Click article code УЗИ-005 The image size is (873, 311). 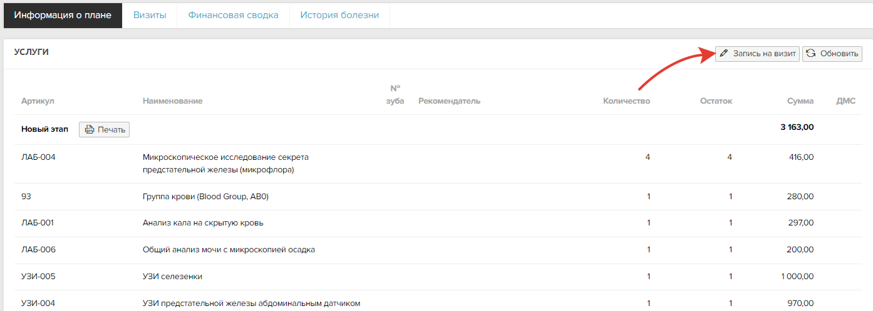pyautogui.click(x=38, y=277)
